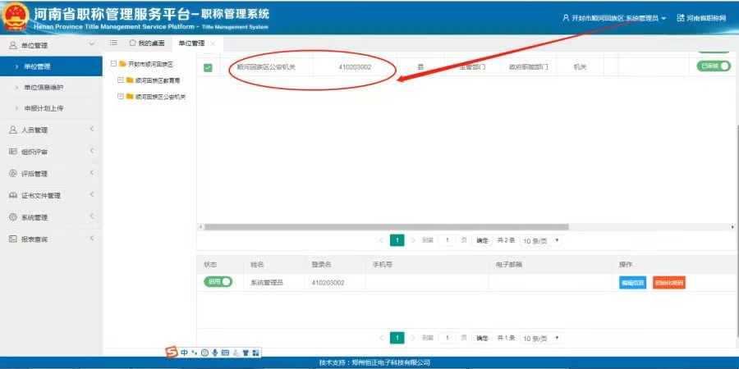This screenshot has width=739, height=369.
Task: Click the 410203002 unit code cell in the unit table
Action: click(x=355, y=67)
